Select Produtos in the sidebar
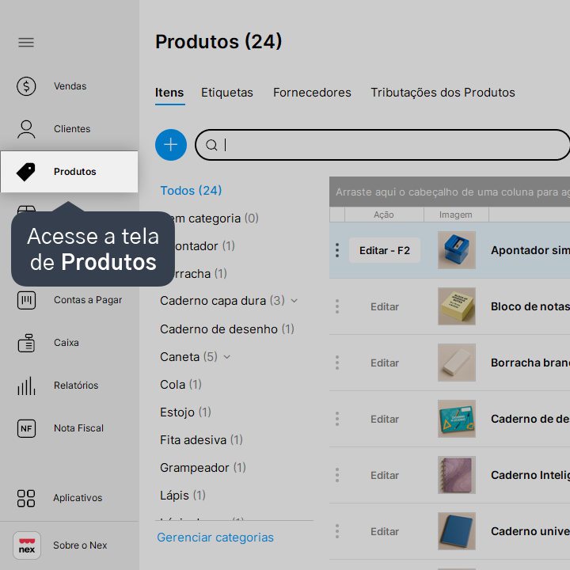 69,172
